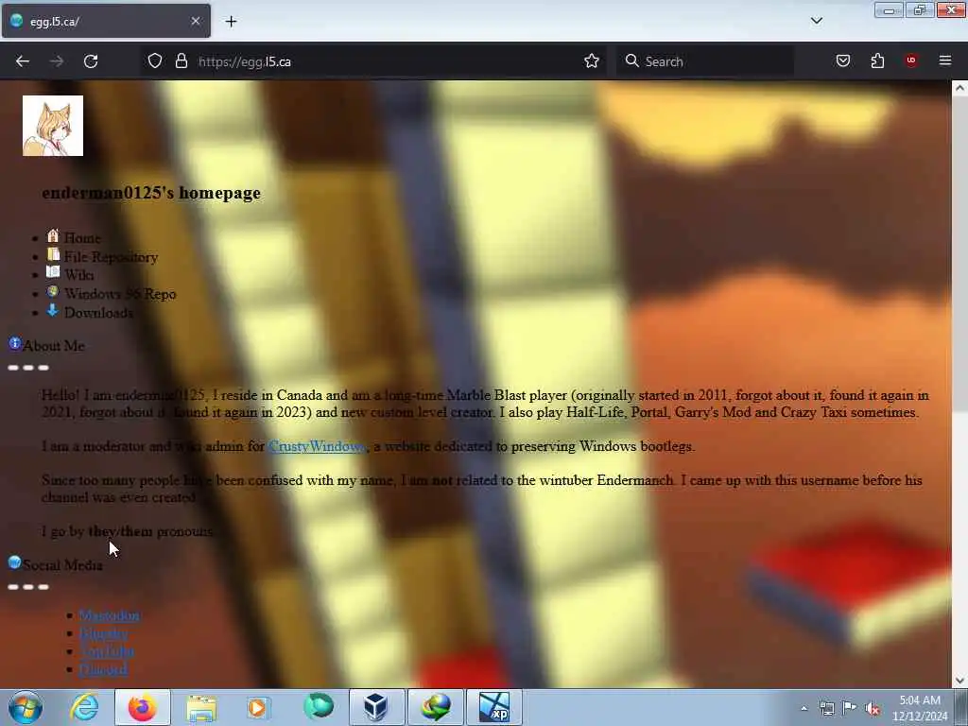Click the blue arrow icon beside Downloads

[x=53, y=310]
